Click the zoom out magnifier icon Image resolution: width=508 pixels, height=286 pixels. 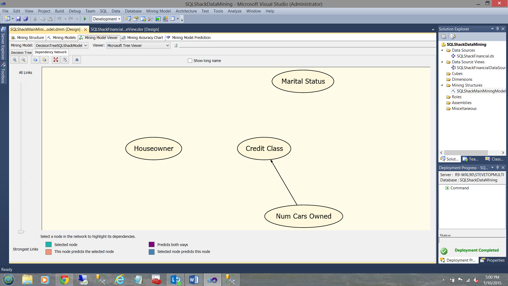23,60
